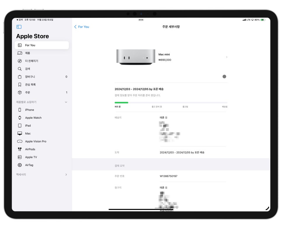Viewport: 282px width, 229px height.
Task: Go back to For You
Action: [82, 27]
